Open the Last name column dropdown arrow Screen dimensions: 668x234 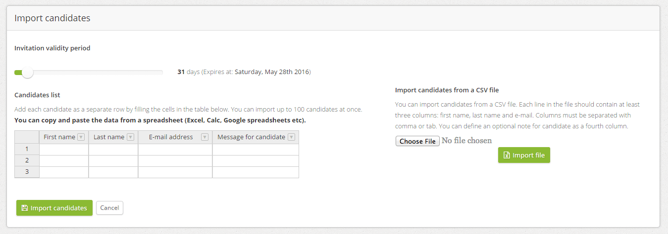click(130, 137)
